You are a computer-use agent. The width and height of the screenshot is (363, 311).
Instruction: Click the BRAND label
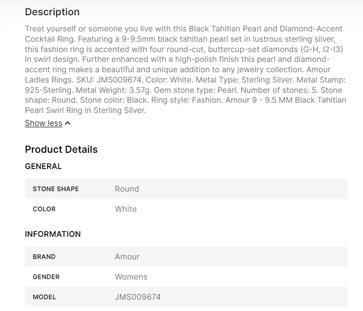pos(44,257)
